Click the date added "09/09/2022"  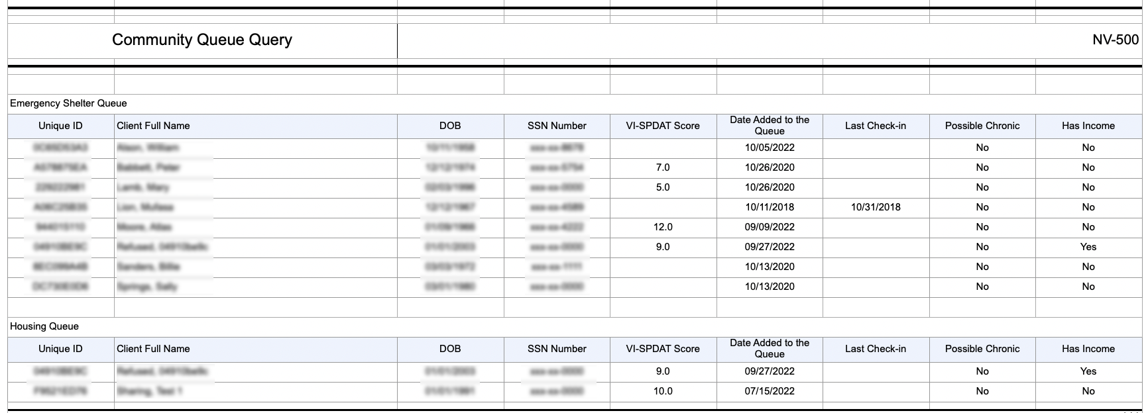tap(770, 227)
